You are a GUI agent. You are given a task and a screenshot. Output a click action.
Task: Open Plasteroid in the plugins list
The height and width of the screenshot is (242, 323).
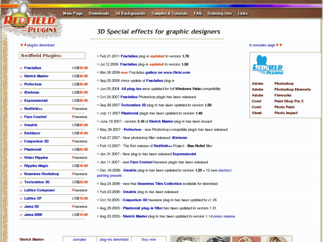(x=32, y=150)
